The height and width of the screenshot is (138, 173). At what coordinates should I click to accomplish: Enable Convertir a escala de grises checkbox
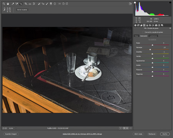click(x=143, y=32)
